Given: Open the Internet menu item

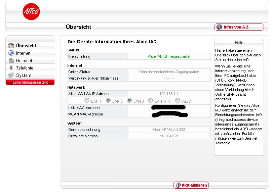Looking at the screenshot, I should (23, 53).
